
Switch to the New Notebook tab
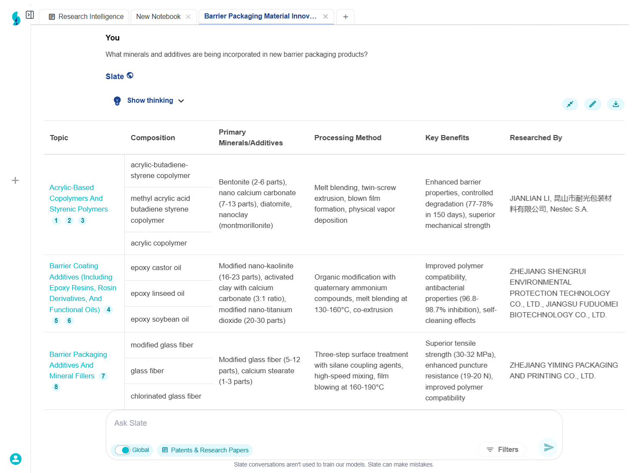click(x=158, y=17)
